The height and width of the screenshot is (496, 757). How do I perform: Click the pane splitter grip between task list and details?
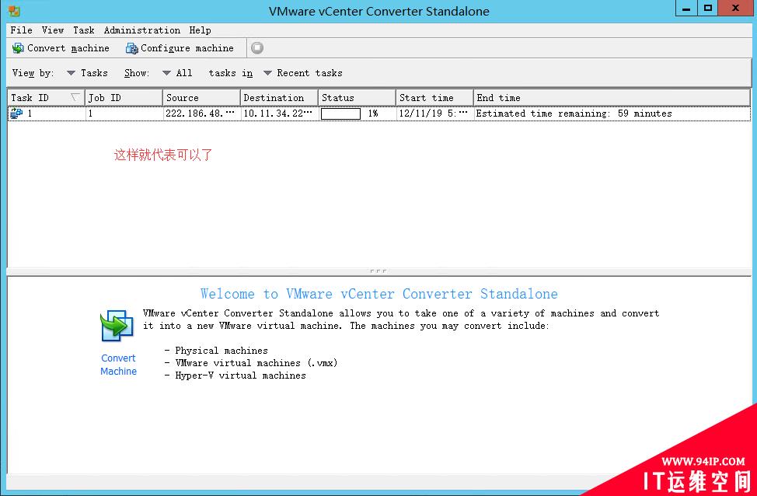pos(378,271)
